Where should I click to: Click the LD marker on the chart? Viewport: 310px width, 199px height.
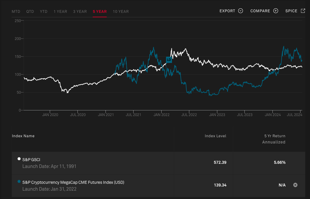[x=169, y=60]
